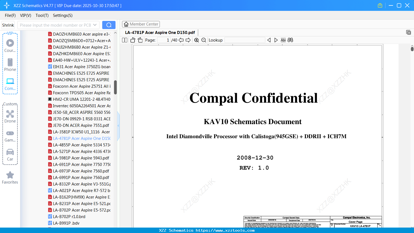Image resolution: width=414 pixels, height=233 pixels.
Task: Open the Game console category
Action: [10, 136]
